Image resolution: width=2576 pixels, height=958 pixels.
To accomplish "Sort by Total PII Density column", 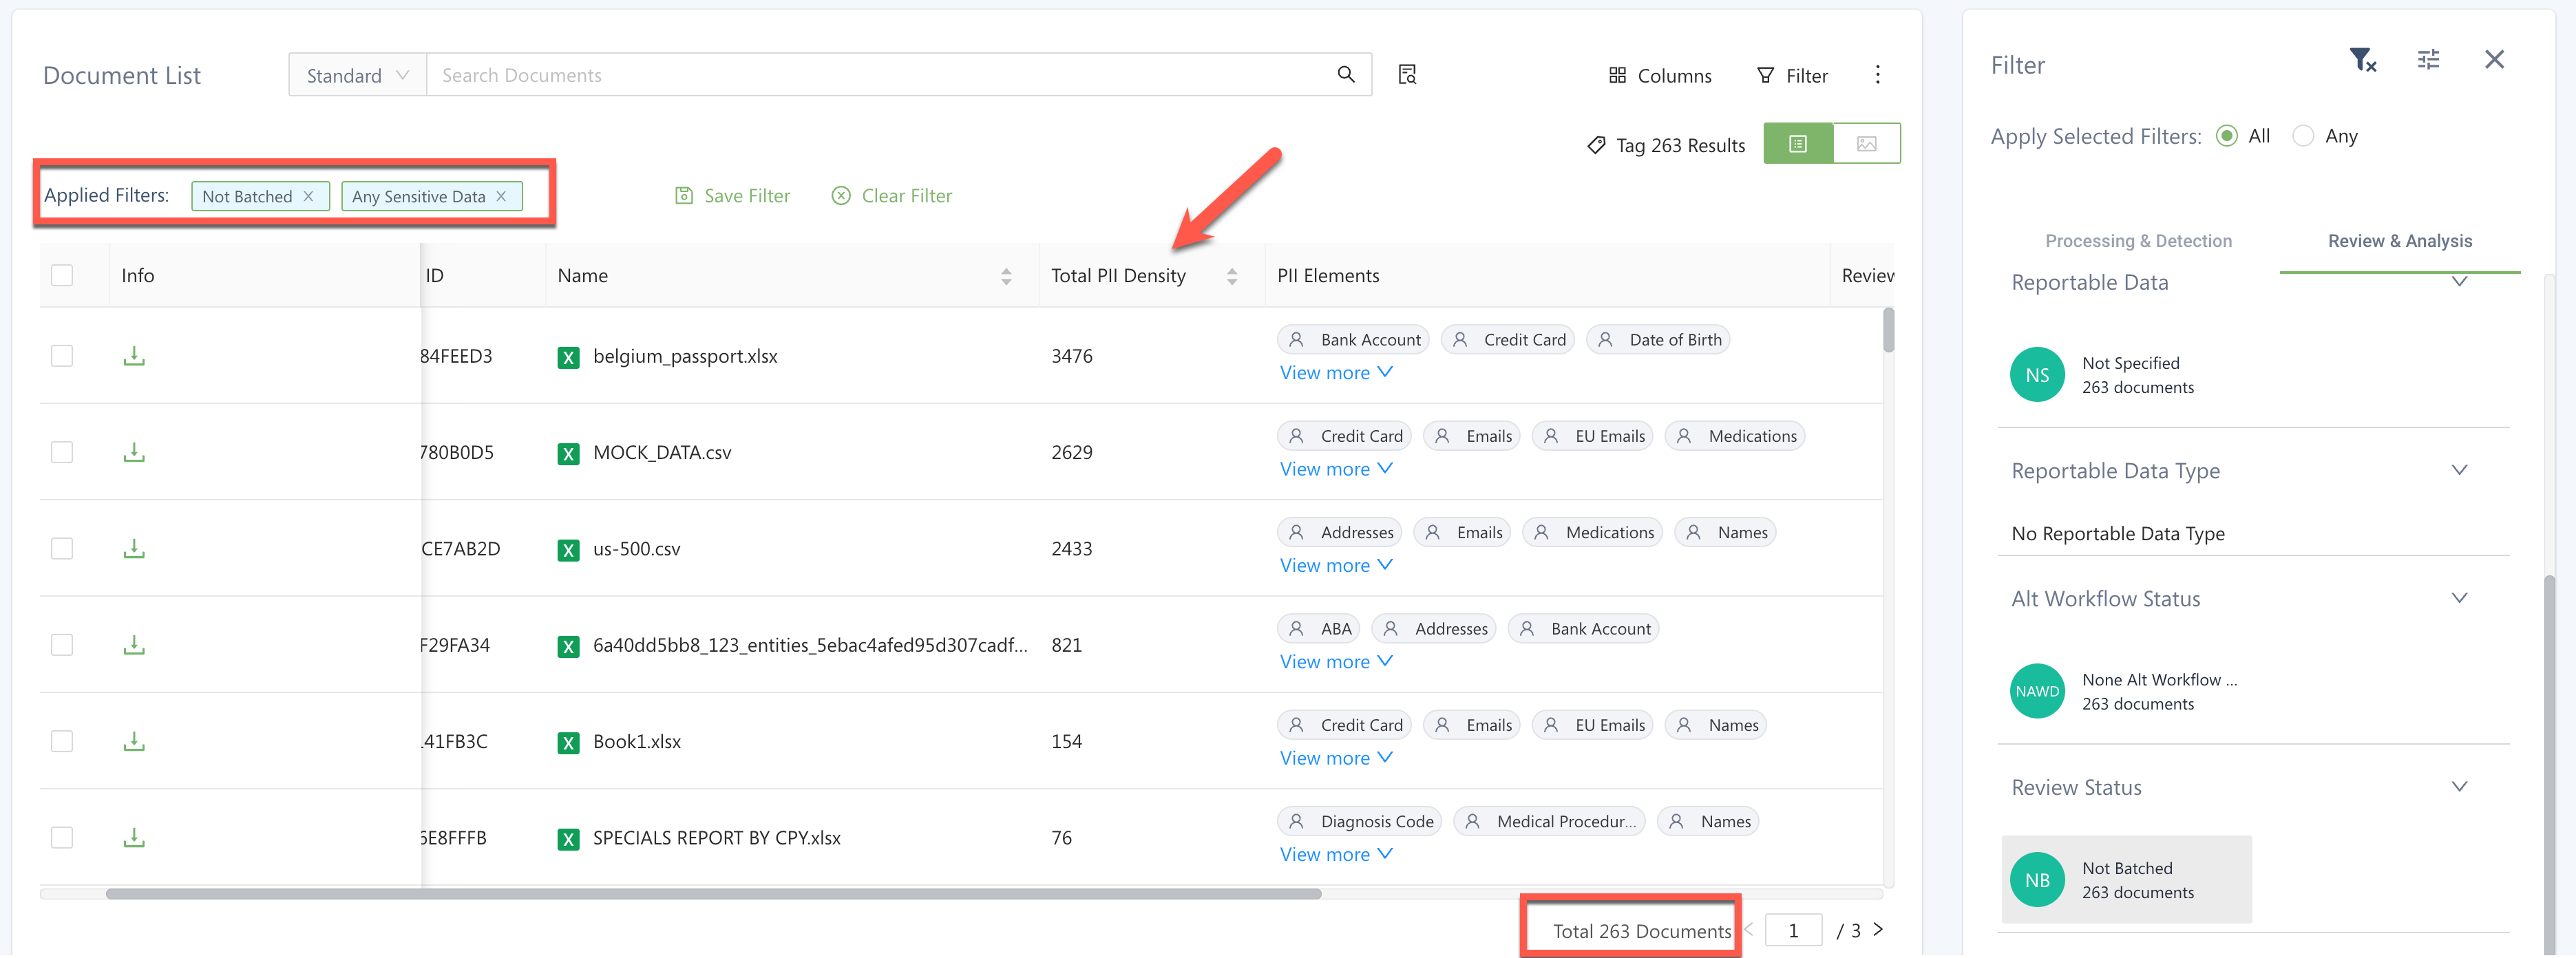I will 1232,276.
